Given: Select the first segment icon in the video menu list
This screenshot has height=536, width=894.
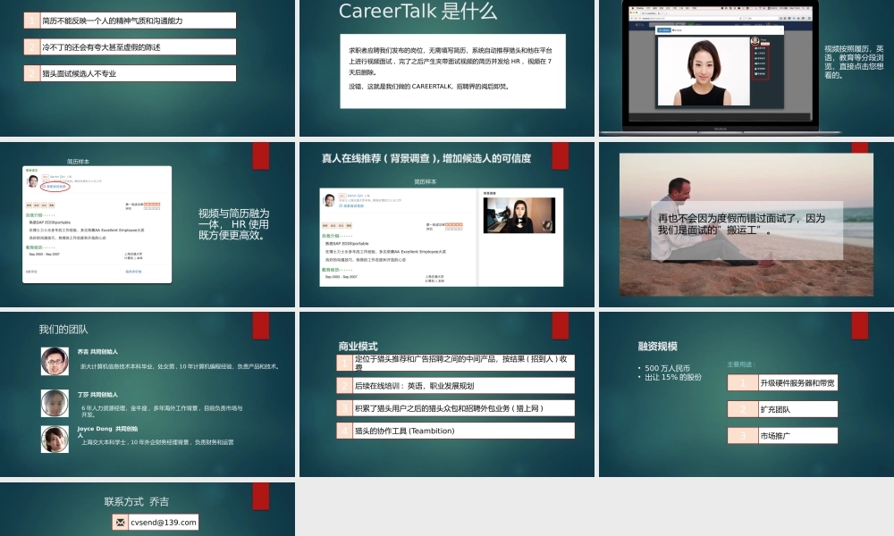Looking at the screenshot, I should coord(755,47).
